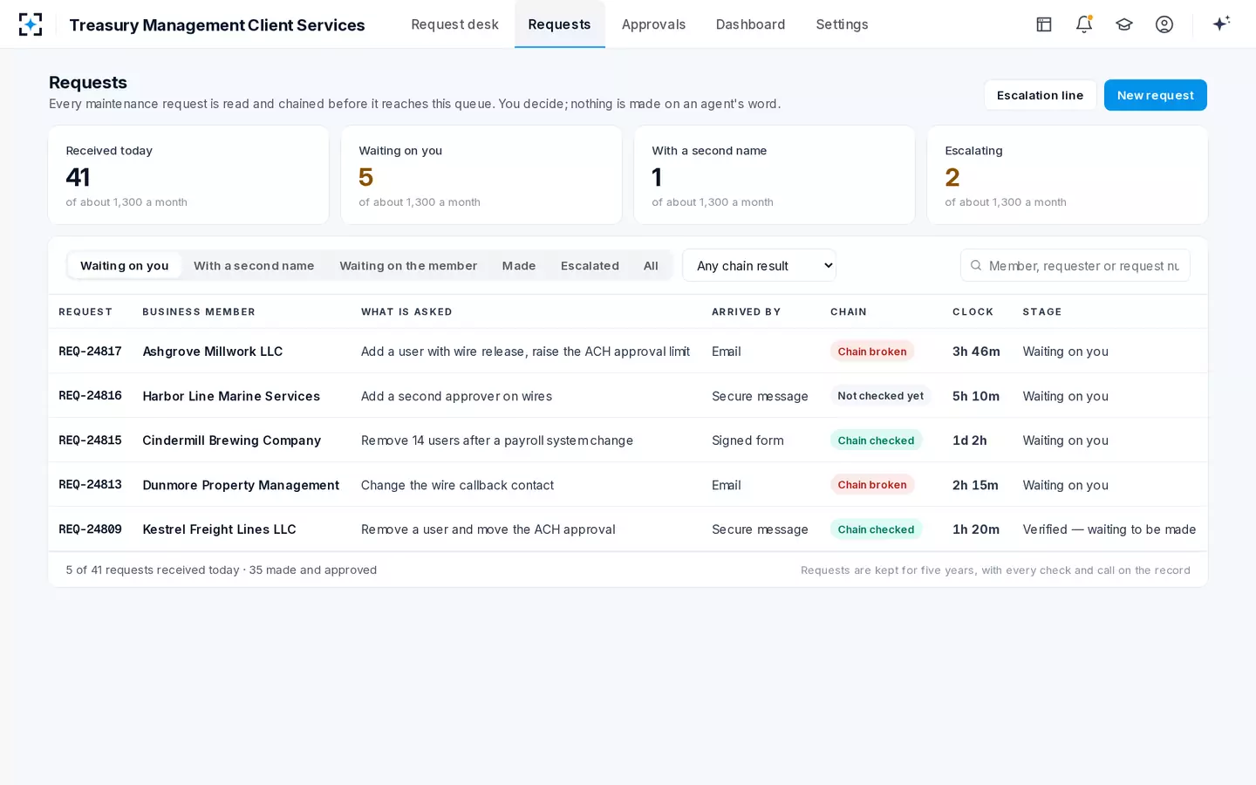Image resolution: width=1256 pixels, height=785 pixels.
Task: Go to the Request desk tab
Action: click(454, 24)
